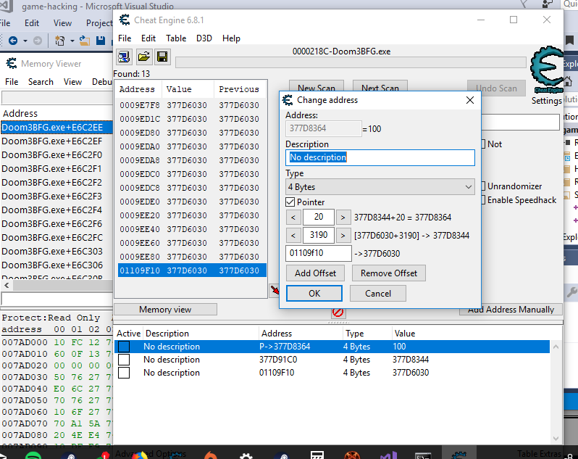This screenshot has height=459, width=578.
Task: Click the open folder toolbar icon
Action: point(143,57)
